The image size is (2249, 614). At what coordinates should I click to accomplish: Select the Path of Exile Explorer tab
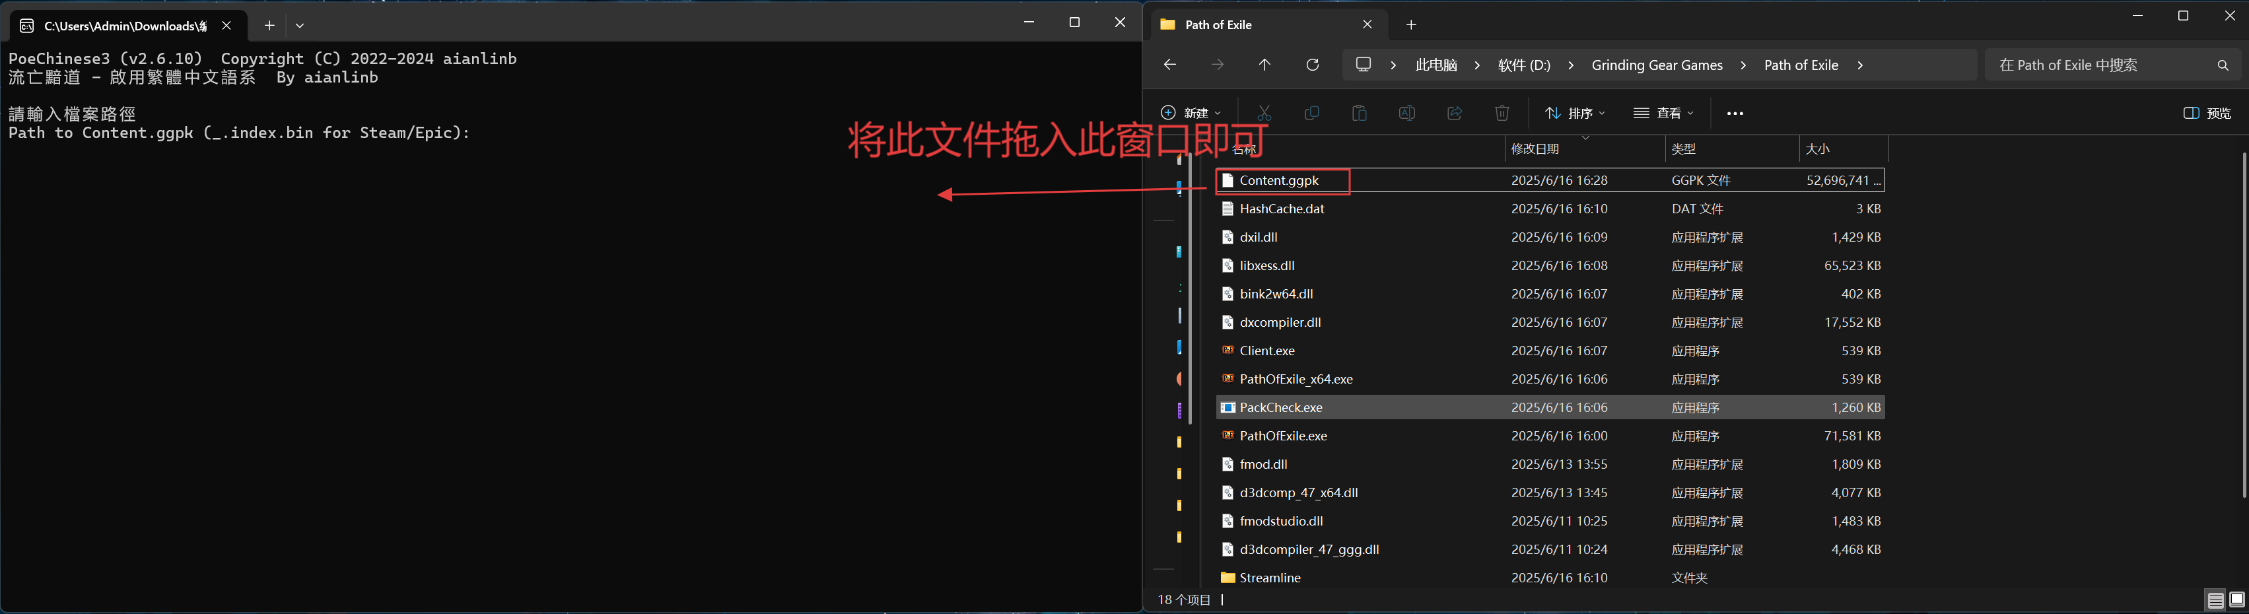click(x=1269, y=24)
